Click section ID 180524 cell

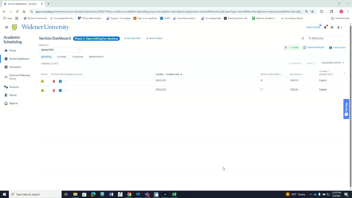(294, 80)
